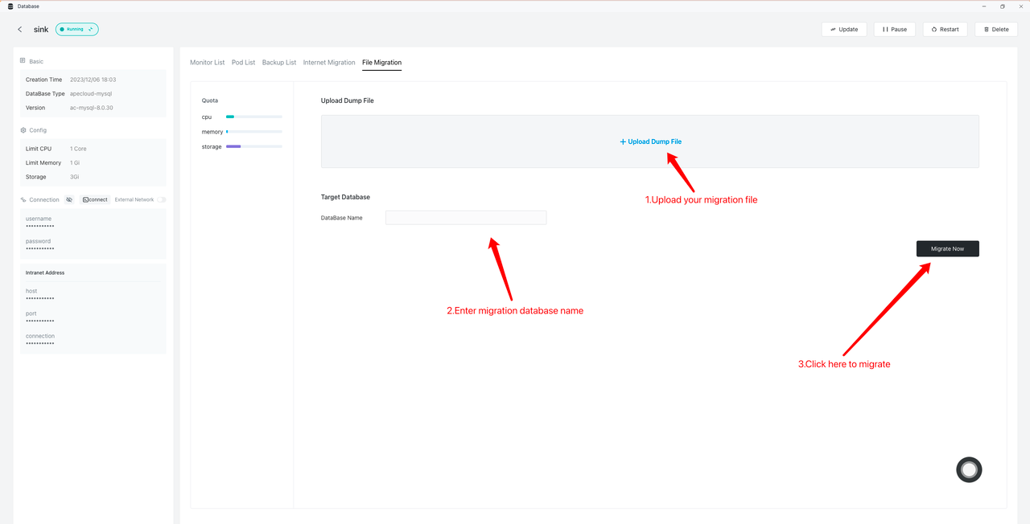Open the Pod List tab
This screenshot has height=524, width=1030.
coord(243,63)
